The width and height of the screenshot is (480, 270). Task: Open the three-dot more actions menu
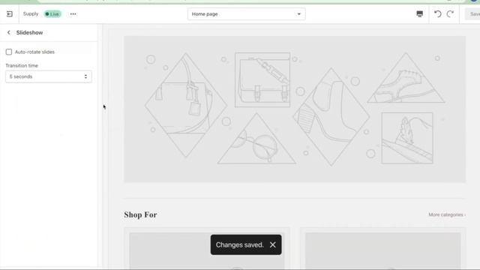click(x=73, y=14)
